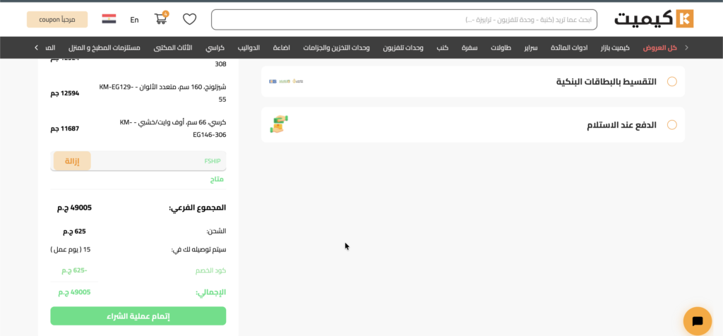723x336 pixels.
Task: Click shipping cost 625 ج.م
Action: [x=74, y=232]
